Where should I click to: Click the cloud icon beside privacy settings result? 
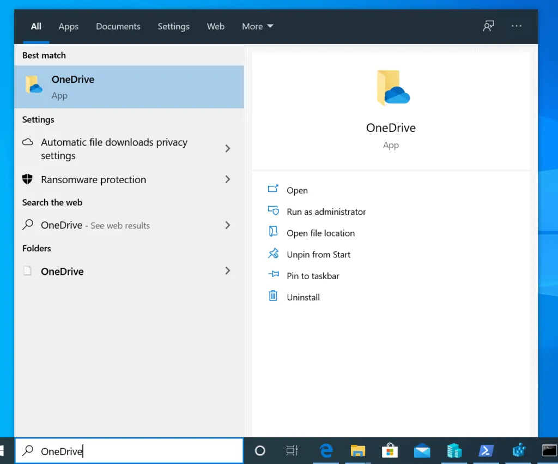[27, 141]
